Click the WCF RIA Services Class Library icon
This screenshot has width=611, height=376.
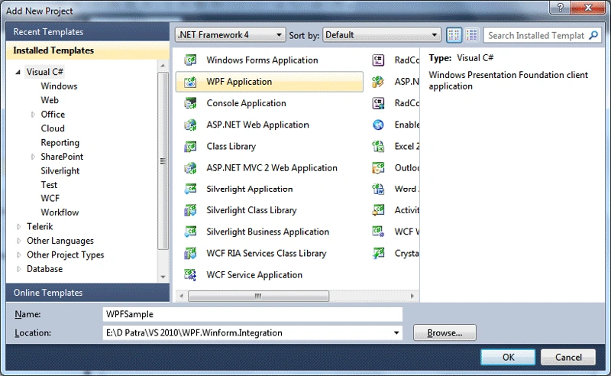(190, 254)
